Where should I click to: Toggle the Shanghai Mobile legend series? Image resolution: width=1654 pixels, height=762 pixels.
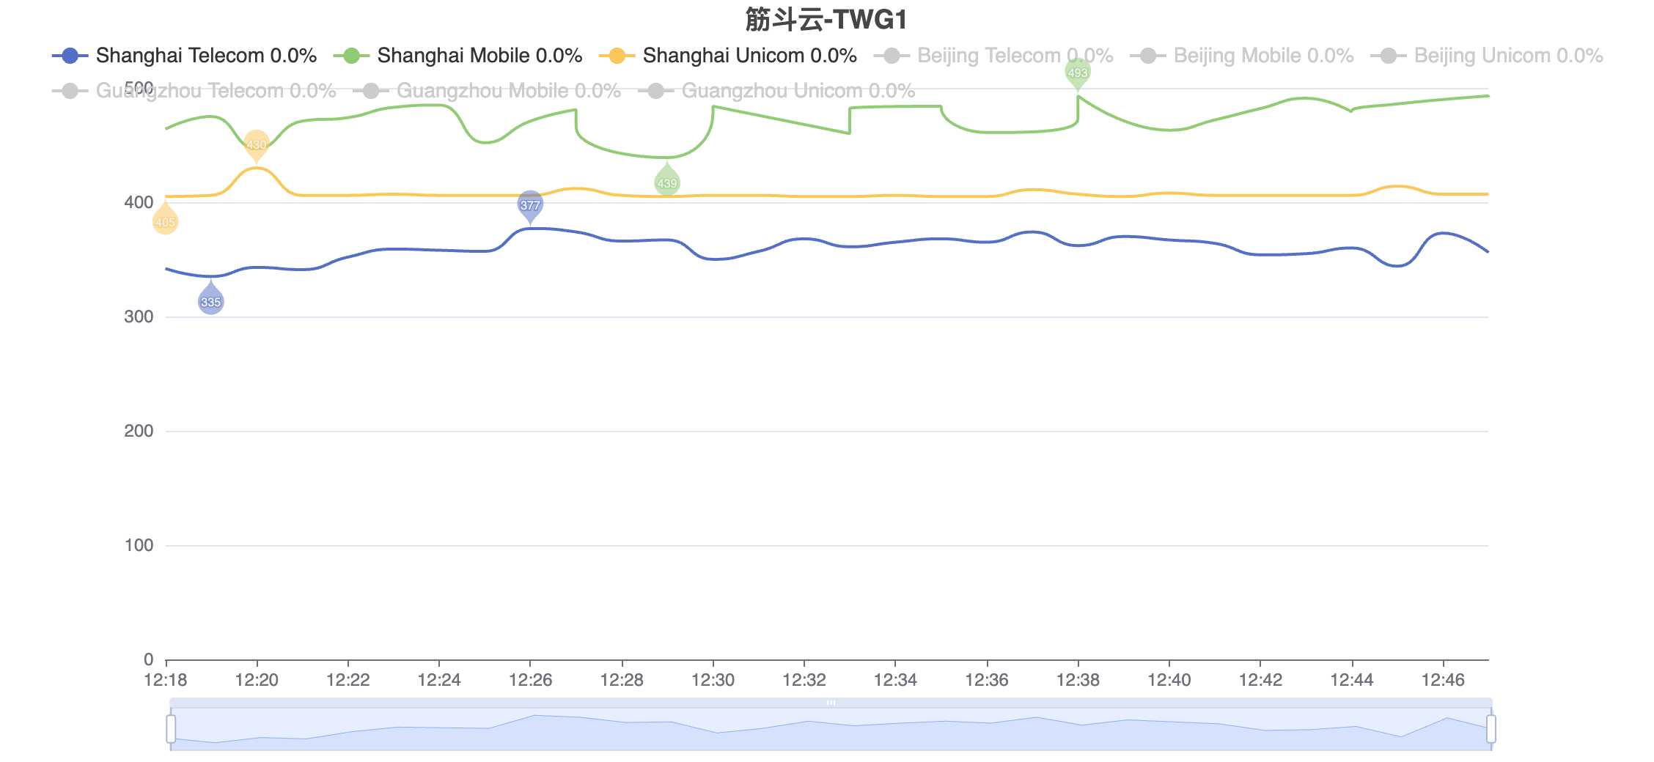point(457,56)
